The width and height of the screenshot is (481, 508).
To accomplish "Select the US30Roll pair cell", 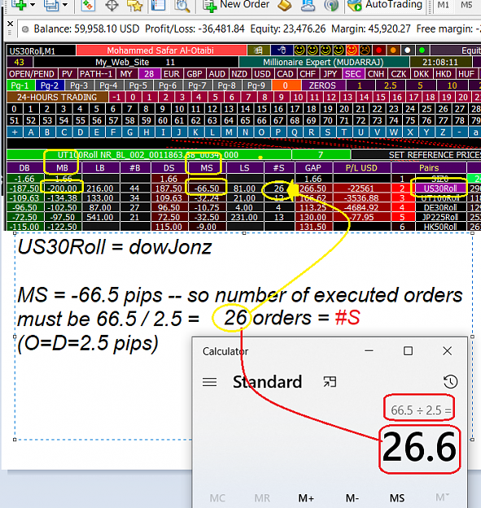I will point(439,189).
